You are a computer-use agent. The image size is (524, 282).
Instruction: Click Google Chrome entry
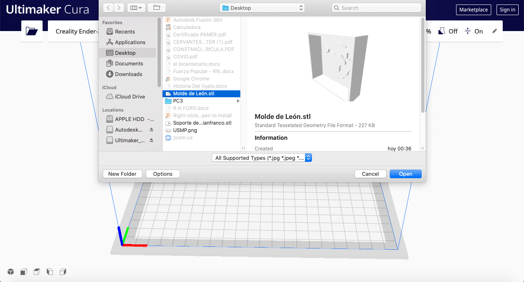[201, 79]
